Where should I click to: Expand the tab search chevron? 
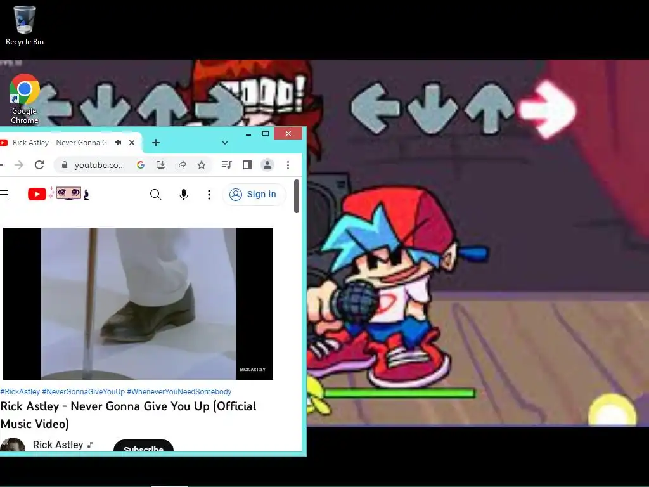tap(225, 143)
